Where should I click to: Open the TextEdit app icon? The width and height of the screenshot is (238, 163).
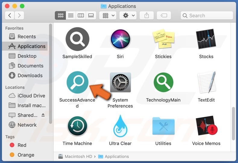coord(206,82)
